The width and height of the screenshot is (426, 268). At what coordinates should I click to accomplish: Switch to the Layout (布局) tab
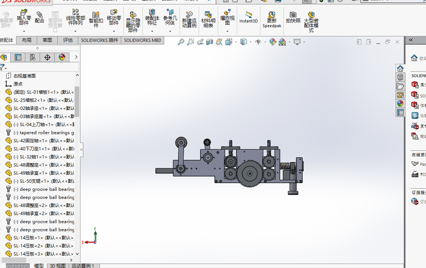[26, 40]
